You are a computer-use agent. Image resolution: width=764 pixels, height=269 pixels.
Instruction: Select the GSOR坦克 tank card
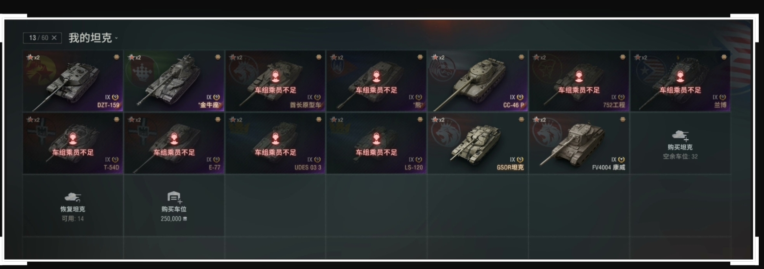tap(478, 143)
